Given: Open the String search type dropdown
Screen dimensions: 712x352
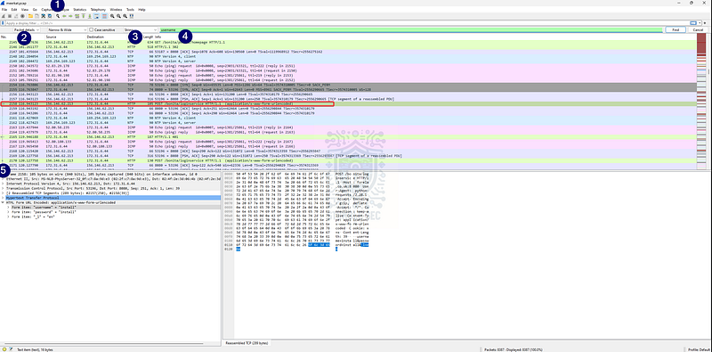Looking at the screenshot, I should coord(141,29).
